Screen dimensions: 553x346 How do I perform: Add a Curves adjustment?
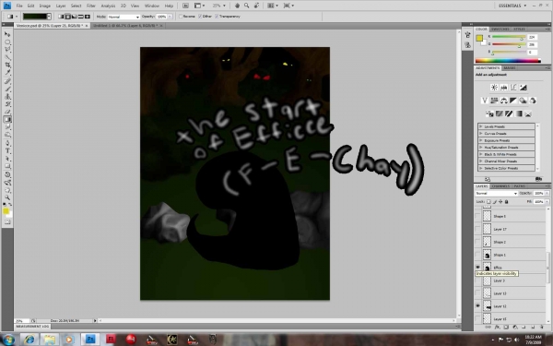[513, 88]
